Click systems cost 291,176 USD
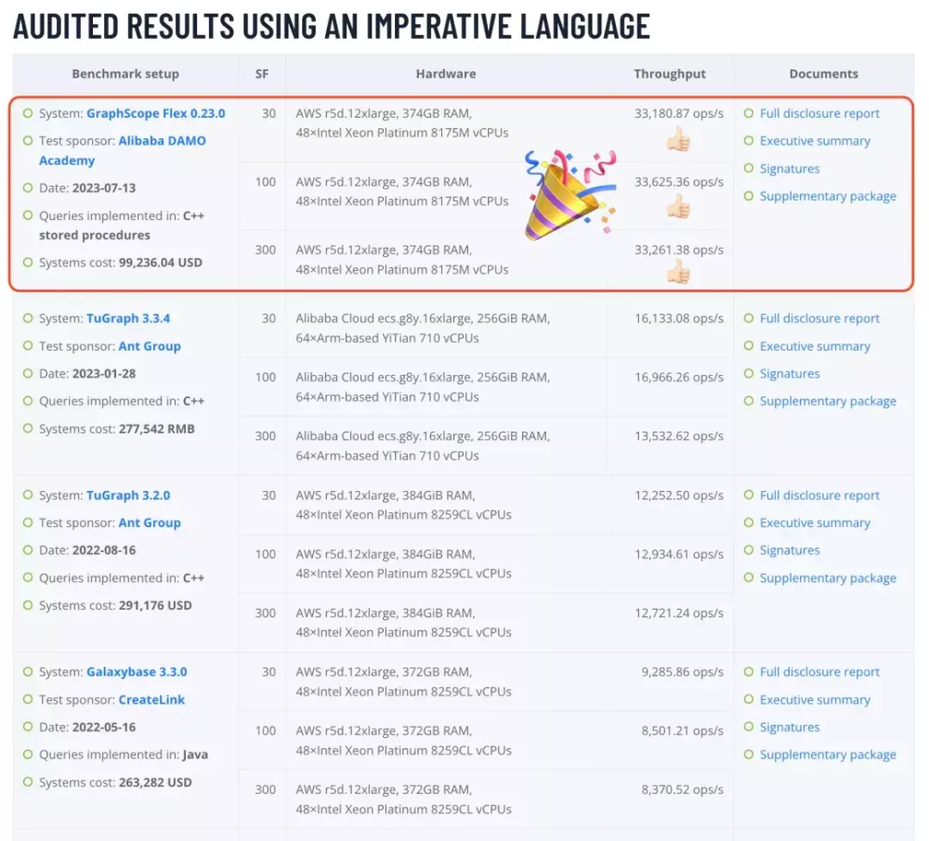 155,605
